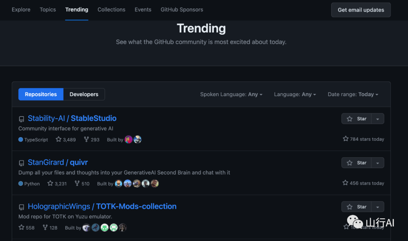Open the Spoken Language: Any dropdown

point(231,94)
